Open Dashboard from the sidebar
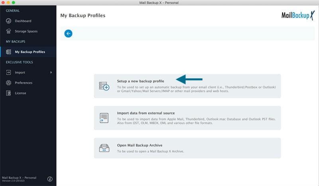 (28, 21)
